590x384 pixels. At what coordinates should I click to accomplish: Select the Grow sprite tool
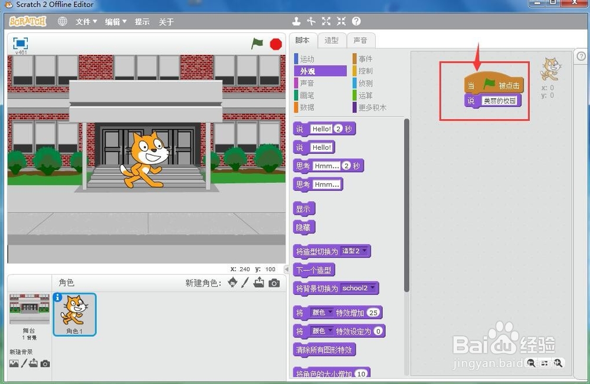(326, 21)
